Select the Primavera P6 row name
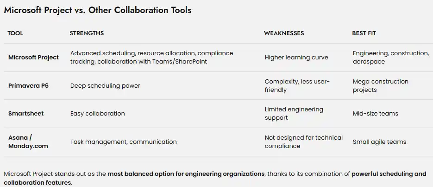 point(29,85)
